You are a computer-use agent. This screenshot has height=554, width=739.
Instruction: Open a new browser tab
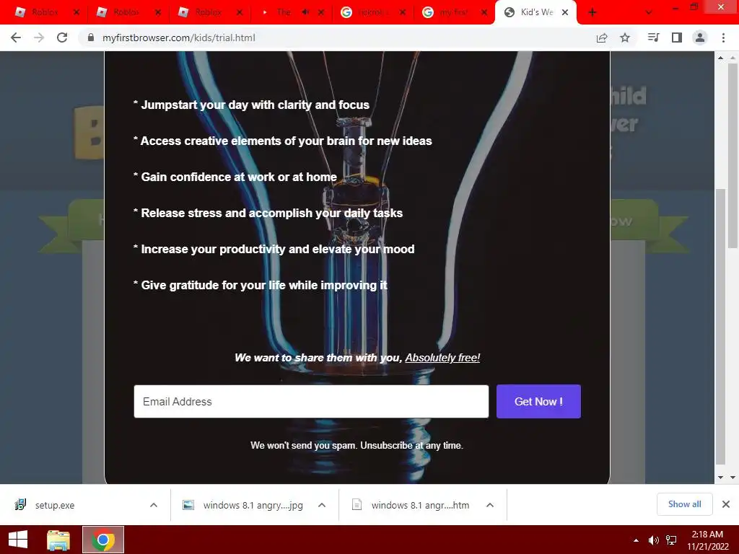click(x=592, y=12)
